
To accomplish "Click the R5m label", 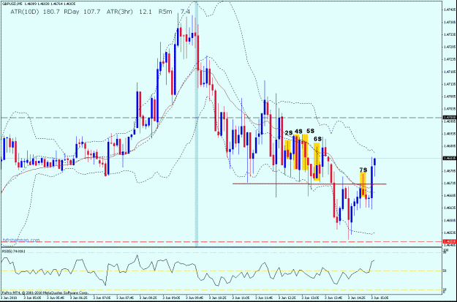I will [165, 12].
